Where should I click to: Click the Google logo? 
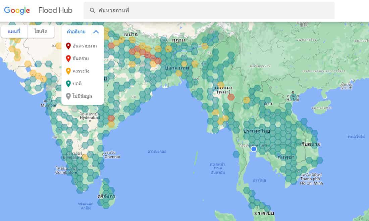point(17,10)
